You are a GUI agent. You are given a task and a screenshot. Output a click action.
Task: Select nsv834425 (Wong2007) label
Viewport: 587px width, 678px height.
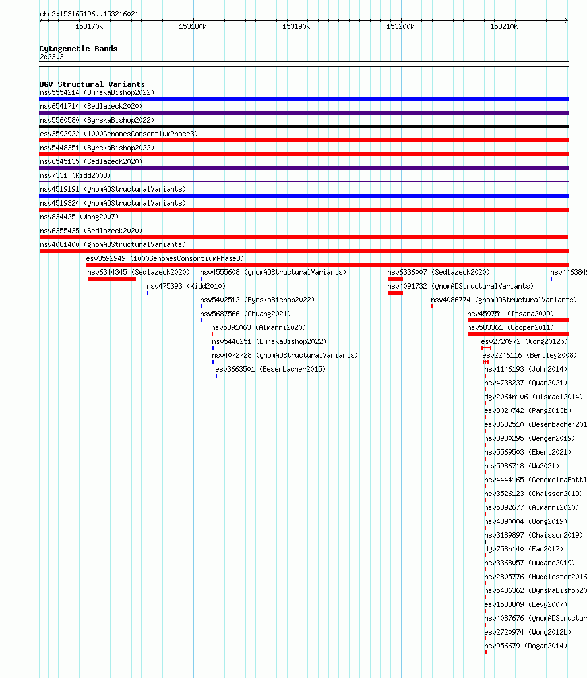(x=79, y=217)
